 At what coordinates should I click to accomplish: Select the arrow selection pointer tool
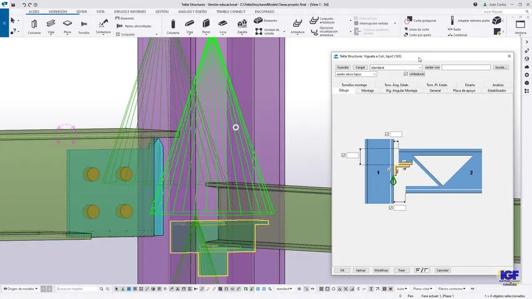click(13, 21)
